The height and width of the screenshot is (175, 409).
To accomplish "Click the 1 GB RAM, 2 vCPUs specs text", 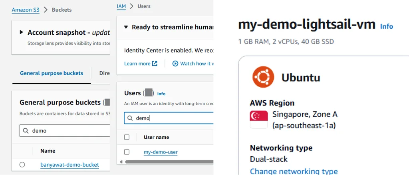I will point(286,42).
